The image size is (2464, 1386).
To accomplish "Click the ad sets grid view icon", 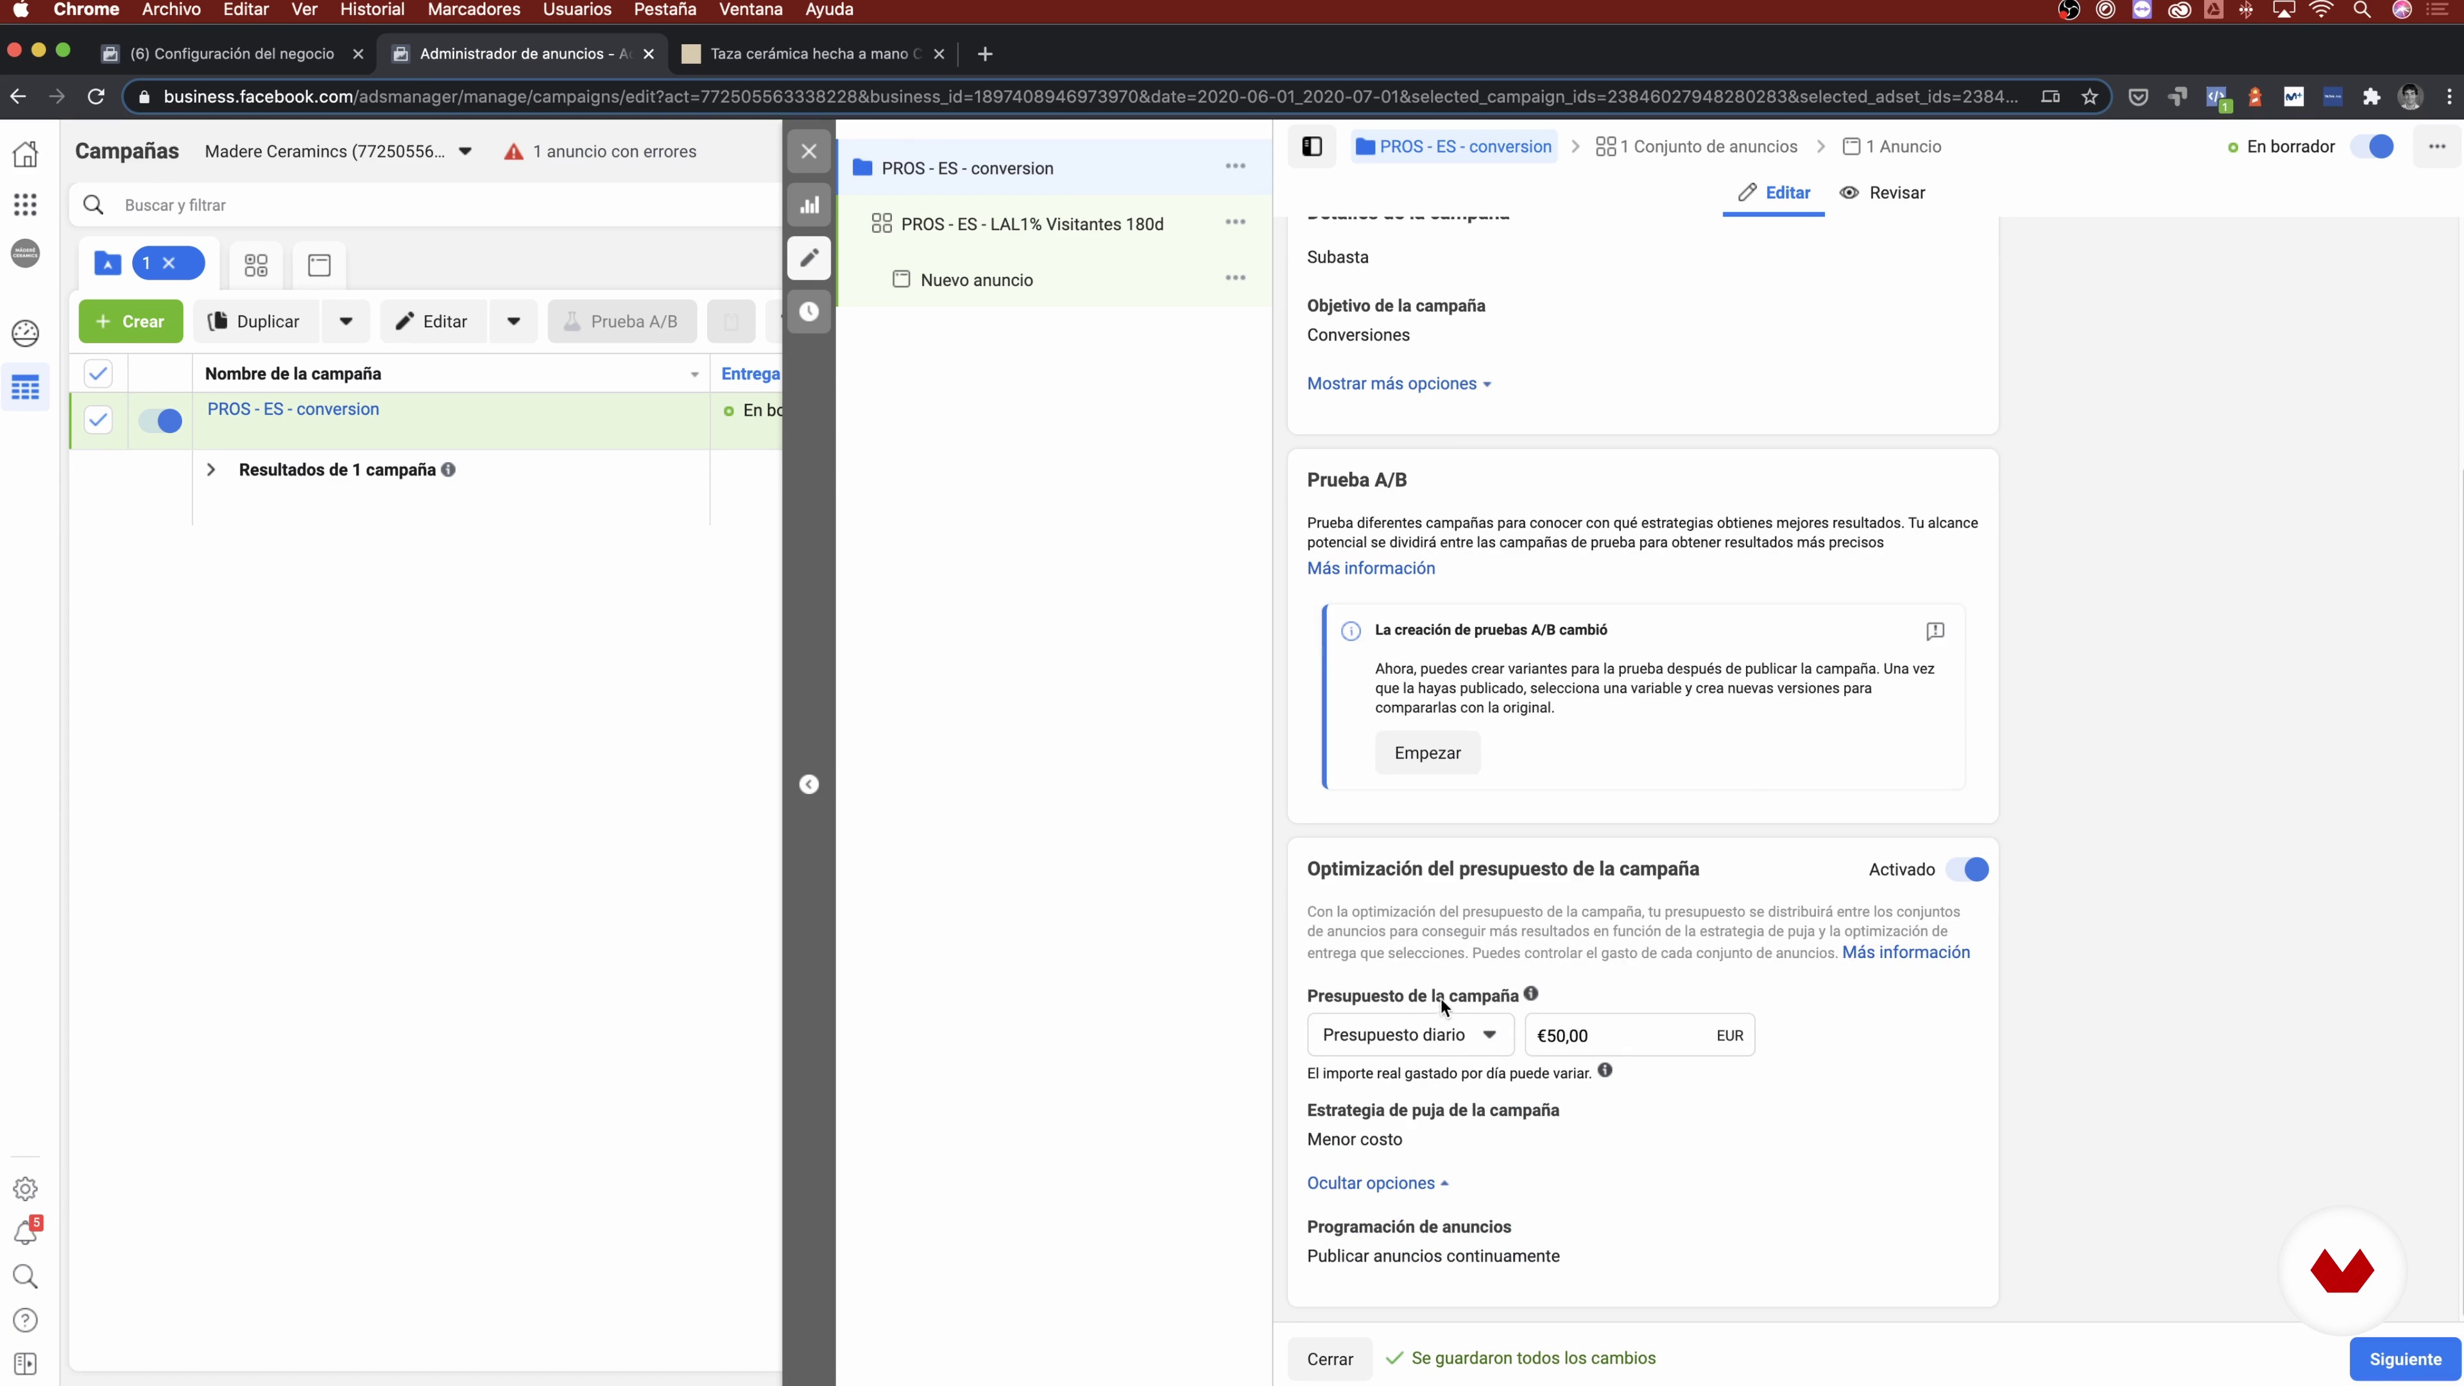I will tap(255, 265).
